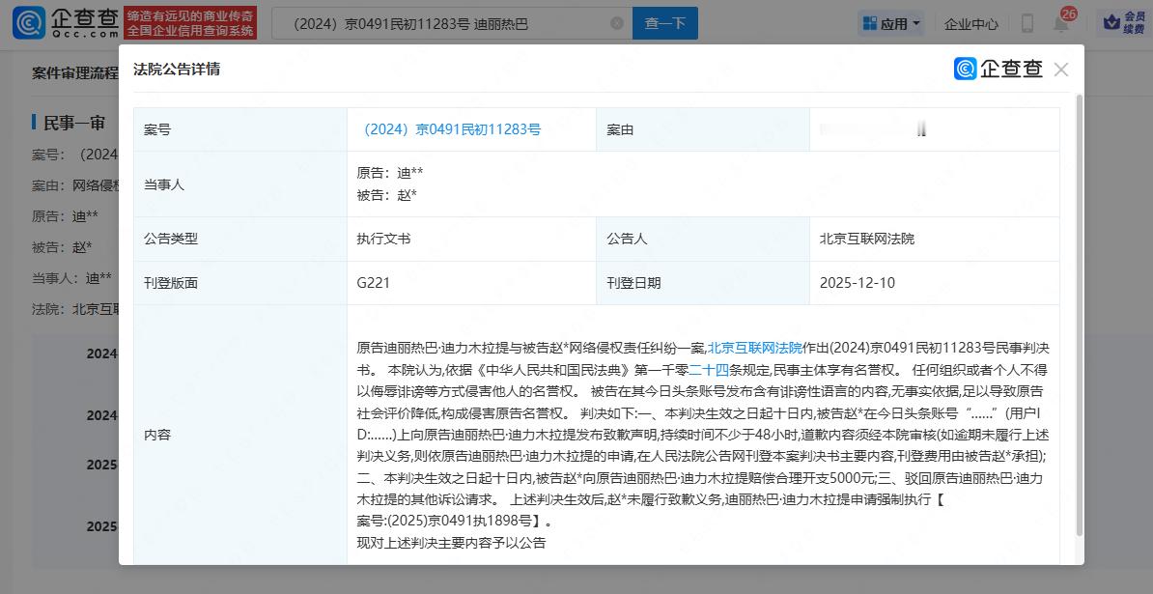Screen dimensions: 1153x594
Task: Click the mobile phone icon
Action: [x=1026, y=23]
